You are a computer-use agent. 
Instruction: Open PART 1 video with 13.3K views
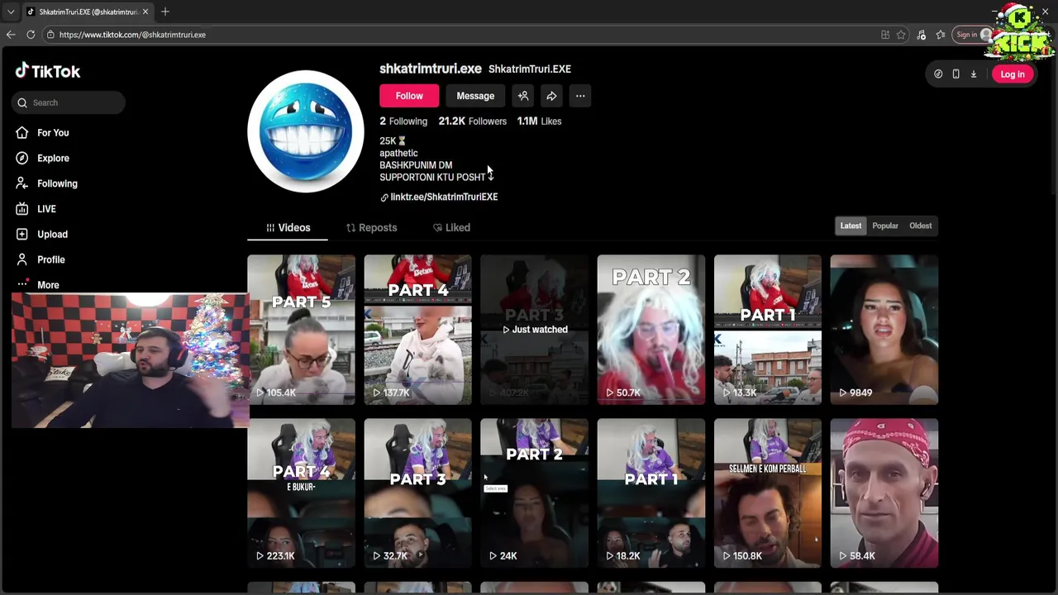click(x=767, y=330)
